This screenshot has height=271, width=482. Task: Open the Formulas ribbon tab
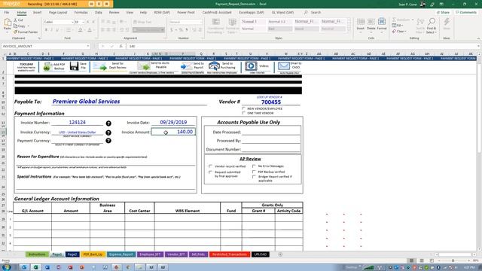point(81,13)
